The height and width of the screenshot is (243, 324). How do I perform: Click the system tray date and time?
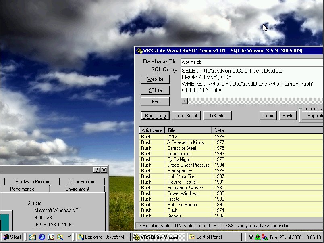click(295, 237)
